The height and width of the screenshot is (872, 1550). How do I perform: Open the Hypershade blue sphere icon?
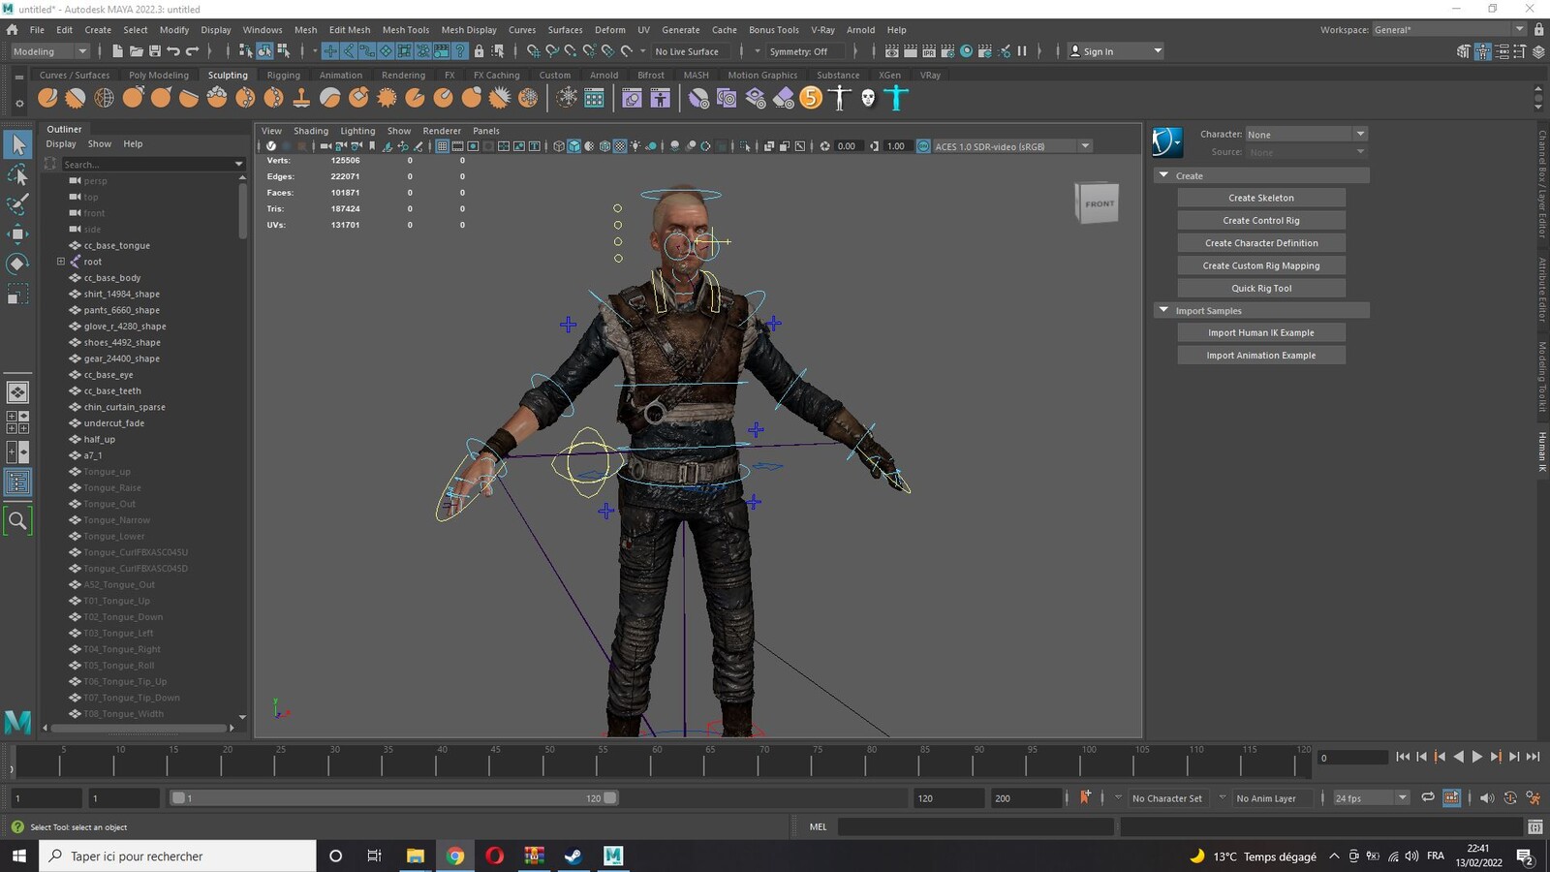[966, 51]
